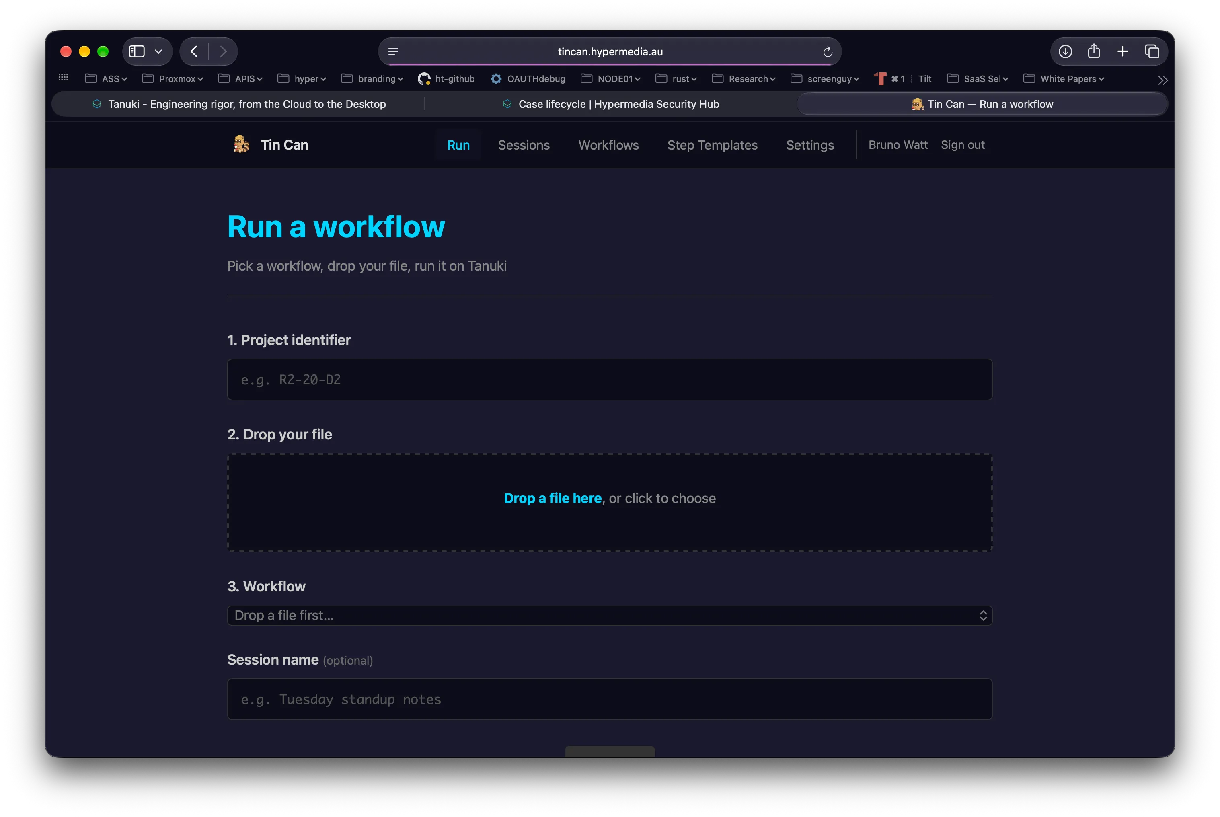Click the Bruno Watt user link
The height and width of the screenshot is (817, 1220).
(898, 144)
